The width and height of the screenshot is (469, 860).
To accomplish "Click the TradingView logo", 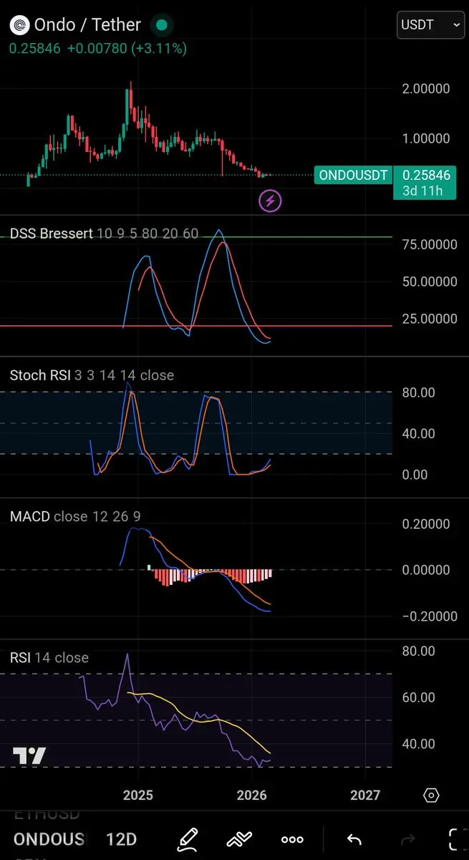I will (x=29, y=756).
